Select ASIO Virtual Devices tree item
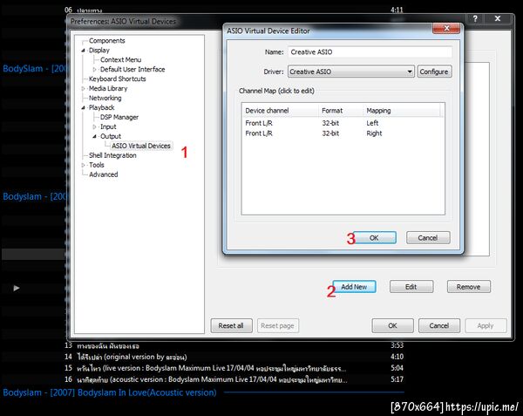 tap(141, 146)
